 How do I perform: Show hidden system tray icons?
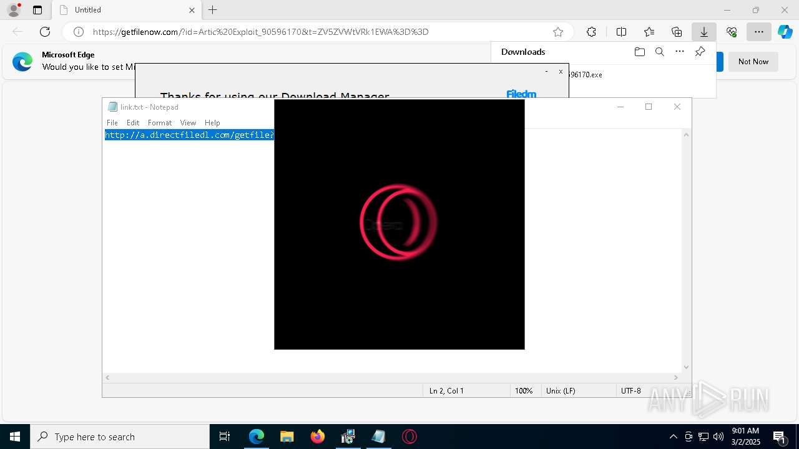[x=674, y=437]
